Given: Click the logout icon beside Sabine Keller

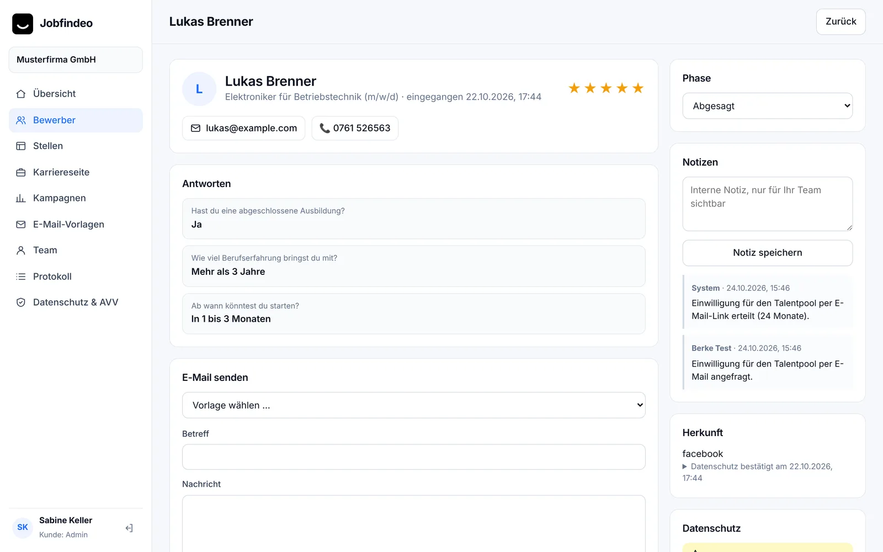Looking at the screenshot, I should tap(129, 528).
